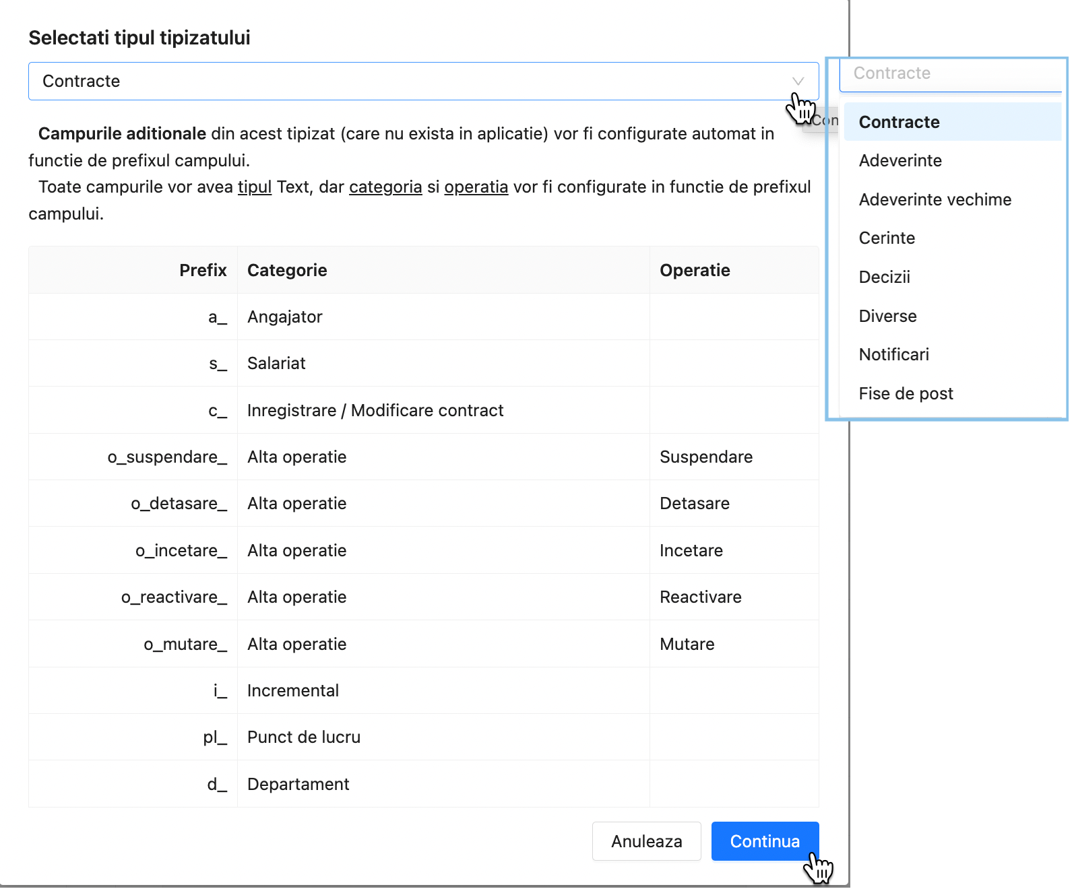Click the Categorie column header
Viewport: 1074px width, 889px height.
pyautogui.click(x=444, y=270)
